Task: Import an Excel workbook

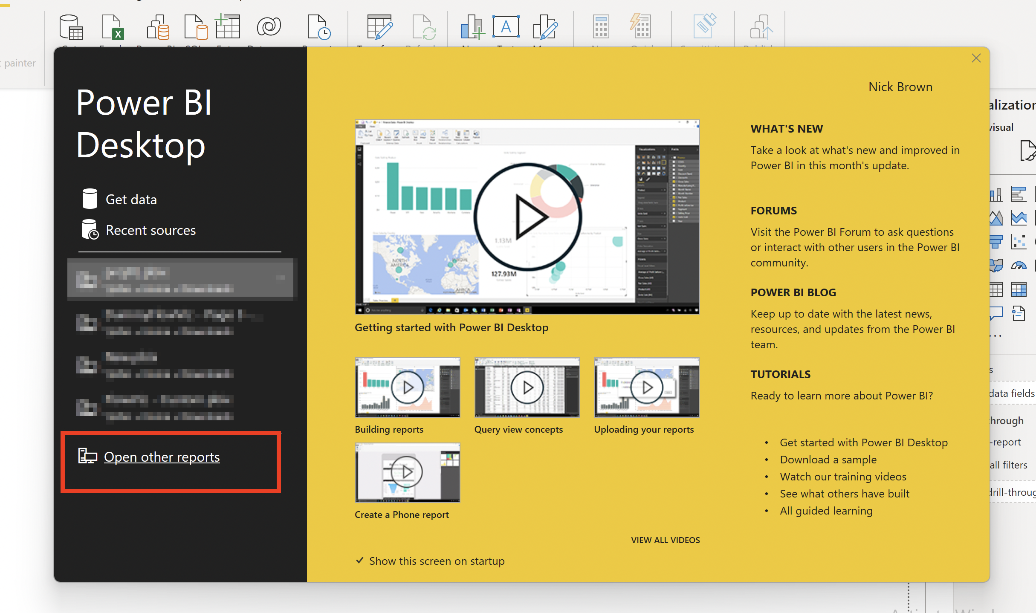Action: click(x=112, y=27)
